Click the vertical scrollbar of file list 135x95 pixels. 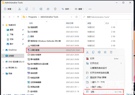coord(132,65)
